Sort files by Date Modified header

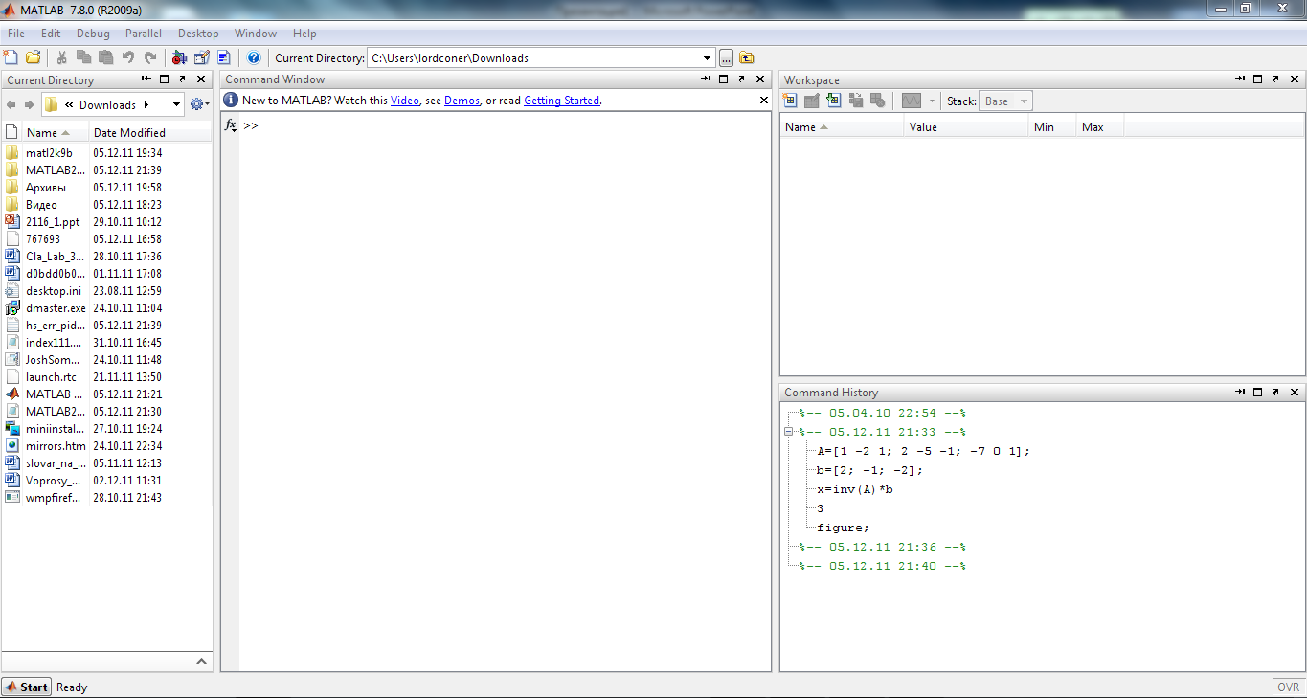coord(150,133)
